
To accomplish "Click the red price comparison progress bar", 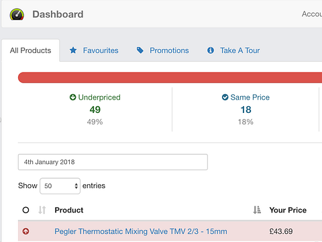I will 170,77.
